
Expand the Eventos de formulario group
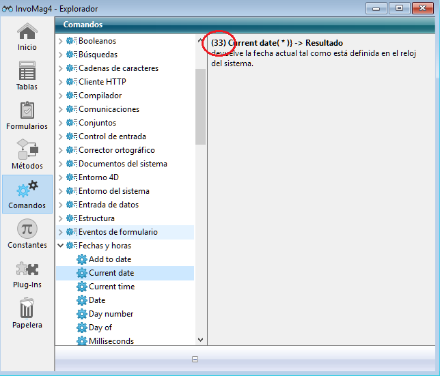61,232
